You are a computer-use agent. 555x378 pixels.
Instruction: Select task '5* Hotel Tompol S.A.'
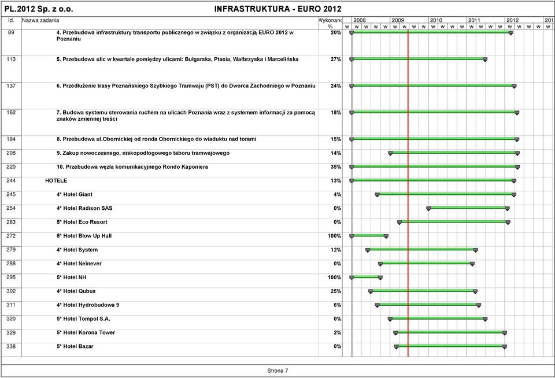coord(83,318)
